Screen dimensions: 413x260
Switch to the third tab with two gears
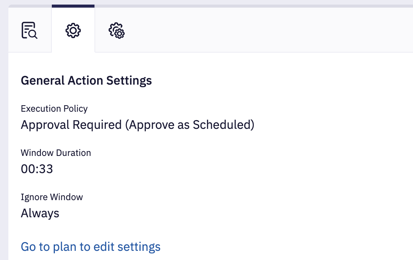click(x=117, y=30)
